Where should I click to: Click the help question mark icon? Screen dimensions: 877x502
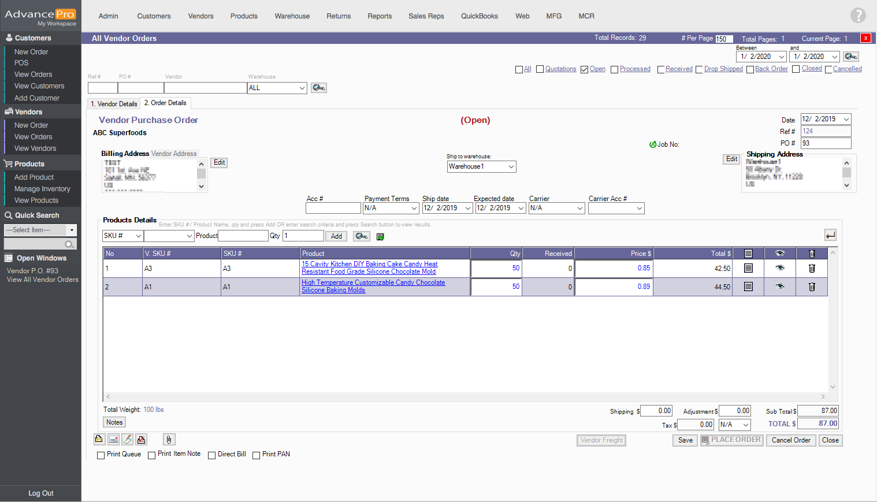coord(858,16)
